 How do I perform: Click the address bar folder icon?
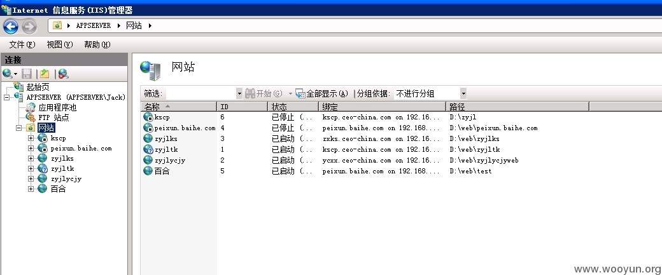(x=57, y=25)
